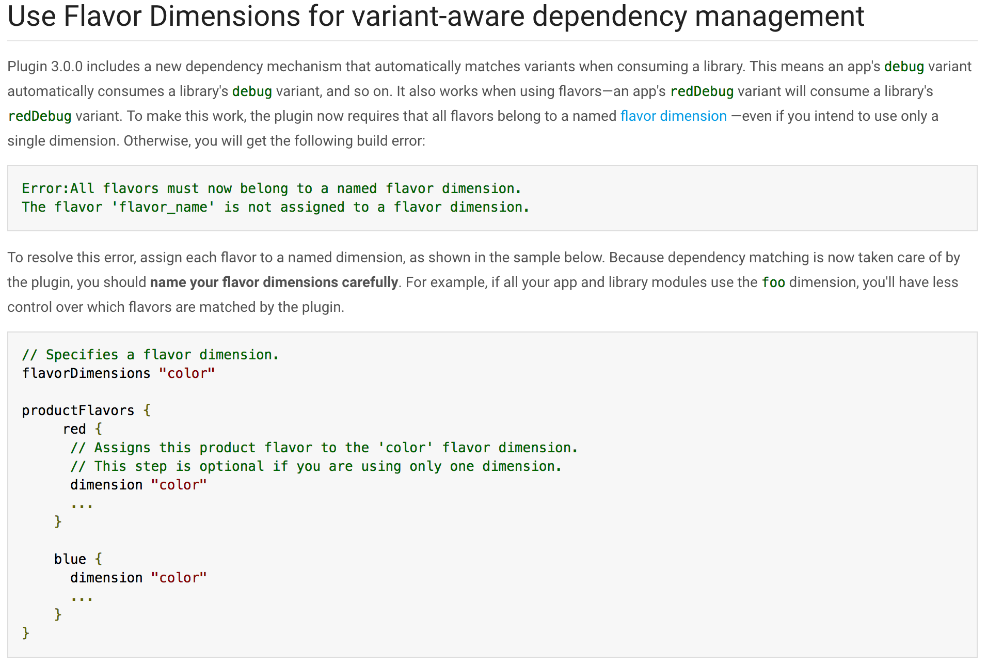Click the "productFlavors {" code line
The width and height of the screenshot is (987, 665).
86,410
